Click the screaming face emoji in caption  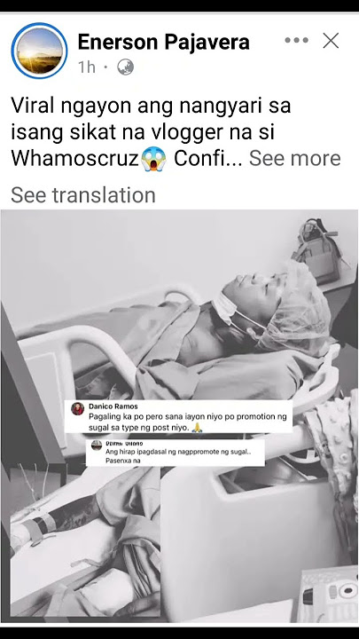point(153,159)
